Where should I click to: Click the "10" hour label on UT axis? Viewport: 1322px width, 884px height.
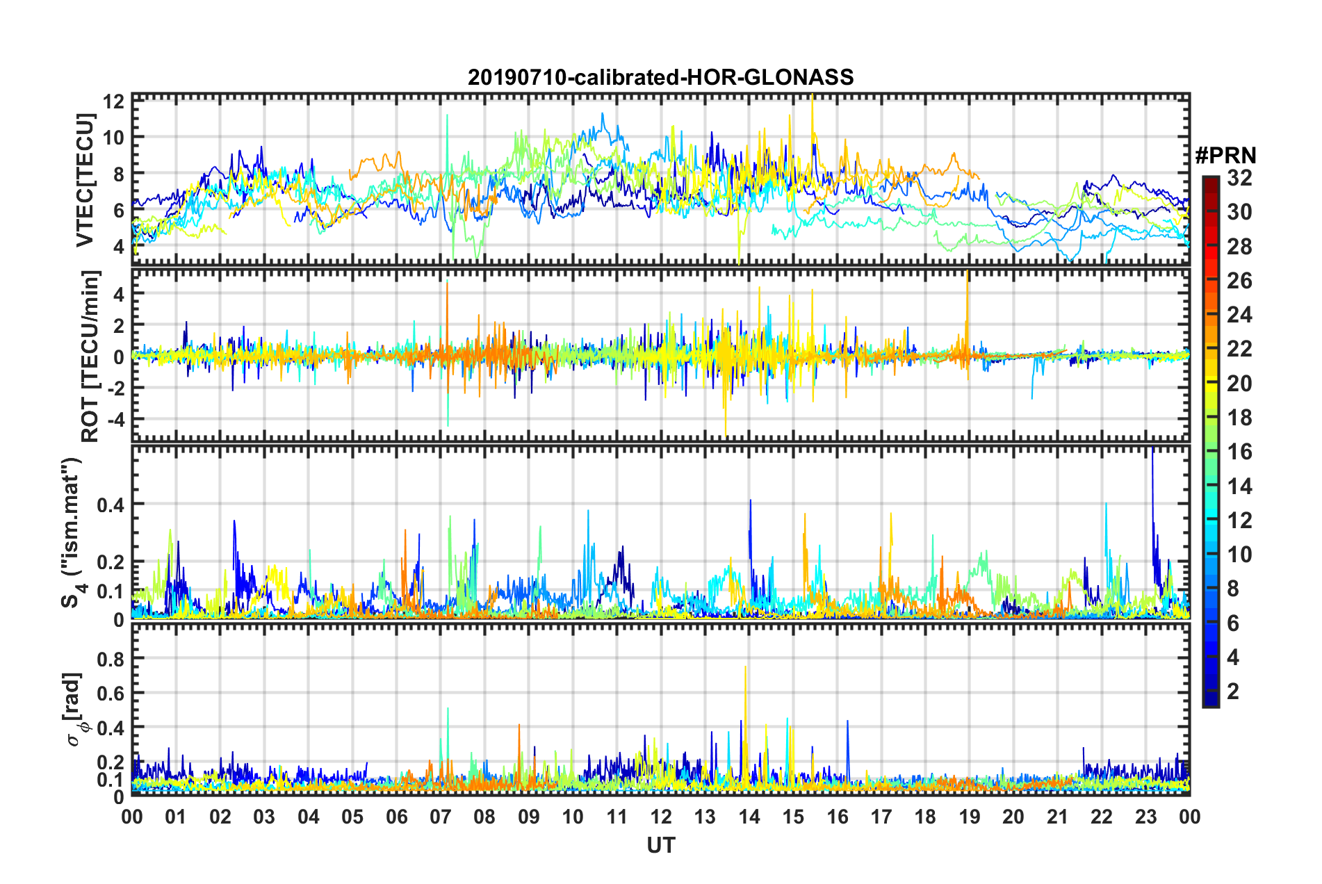click(573, 817)
